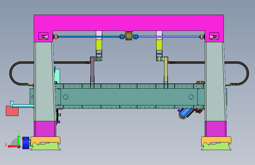Viewport: 255px width, 165px height.
Task: Select the left circular hole in teal beam
Action: click(x=66, y=97)
